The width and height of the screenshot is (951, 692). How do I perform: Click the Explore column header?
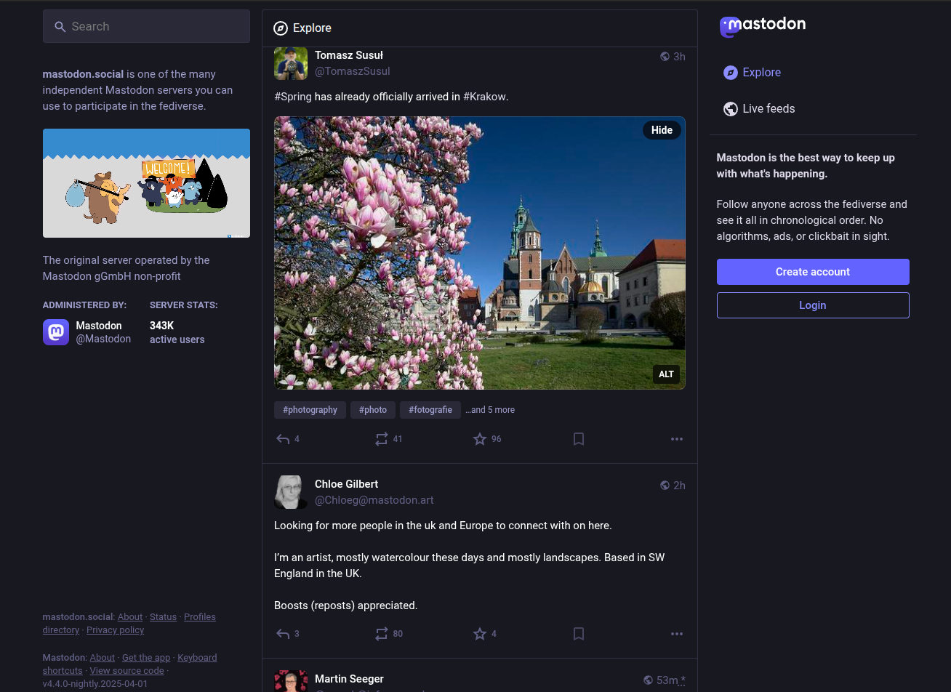pos(480,28)
